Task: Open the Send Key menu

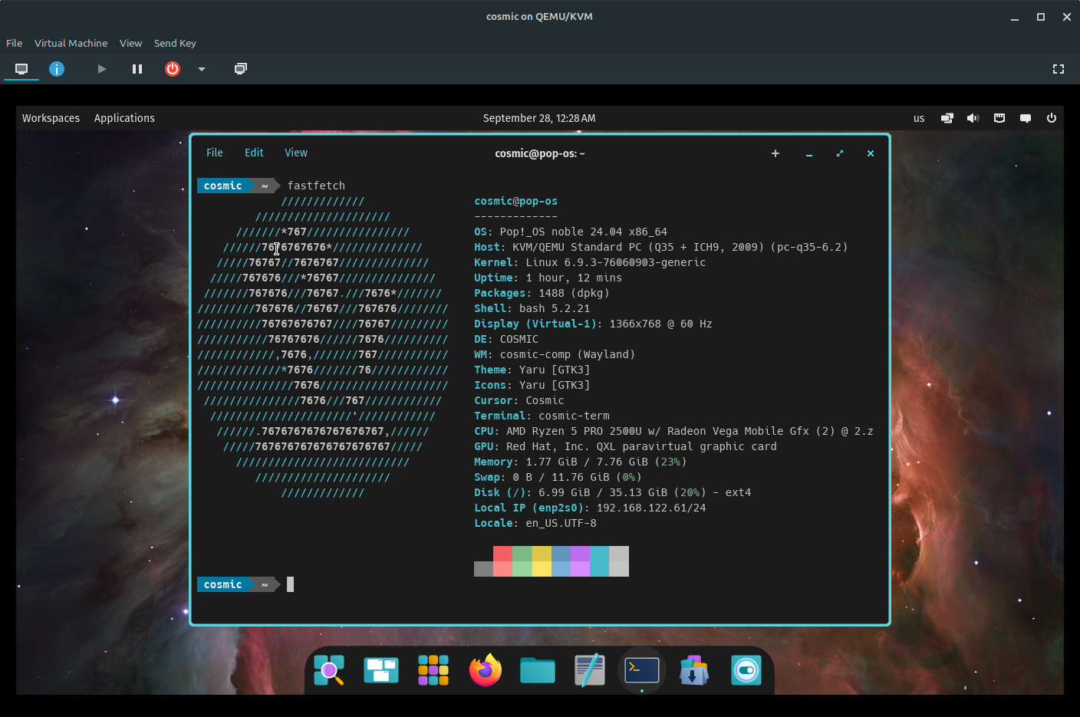Action: click(175, 43)
